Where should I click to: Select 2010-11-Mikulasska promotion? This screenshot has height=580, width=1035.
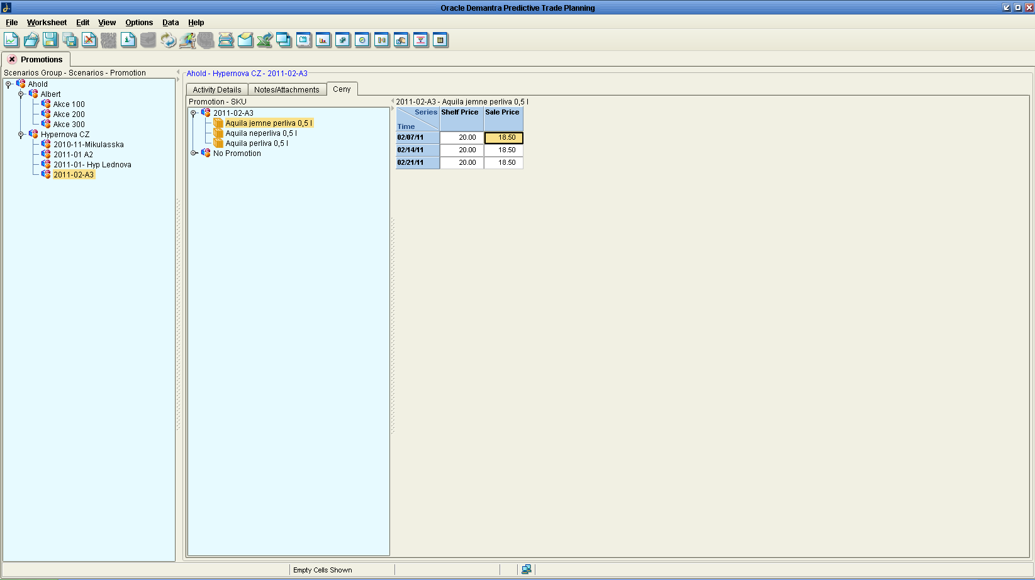click(x=89, y=145)
